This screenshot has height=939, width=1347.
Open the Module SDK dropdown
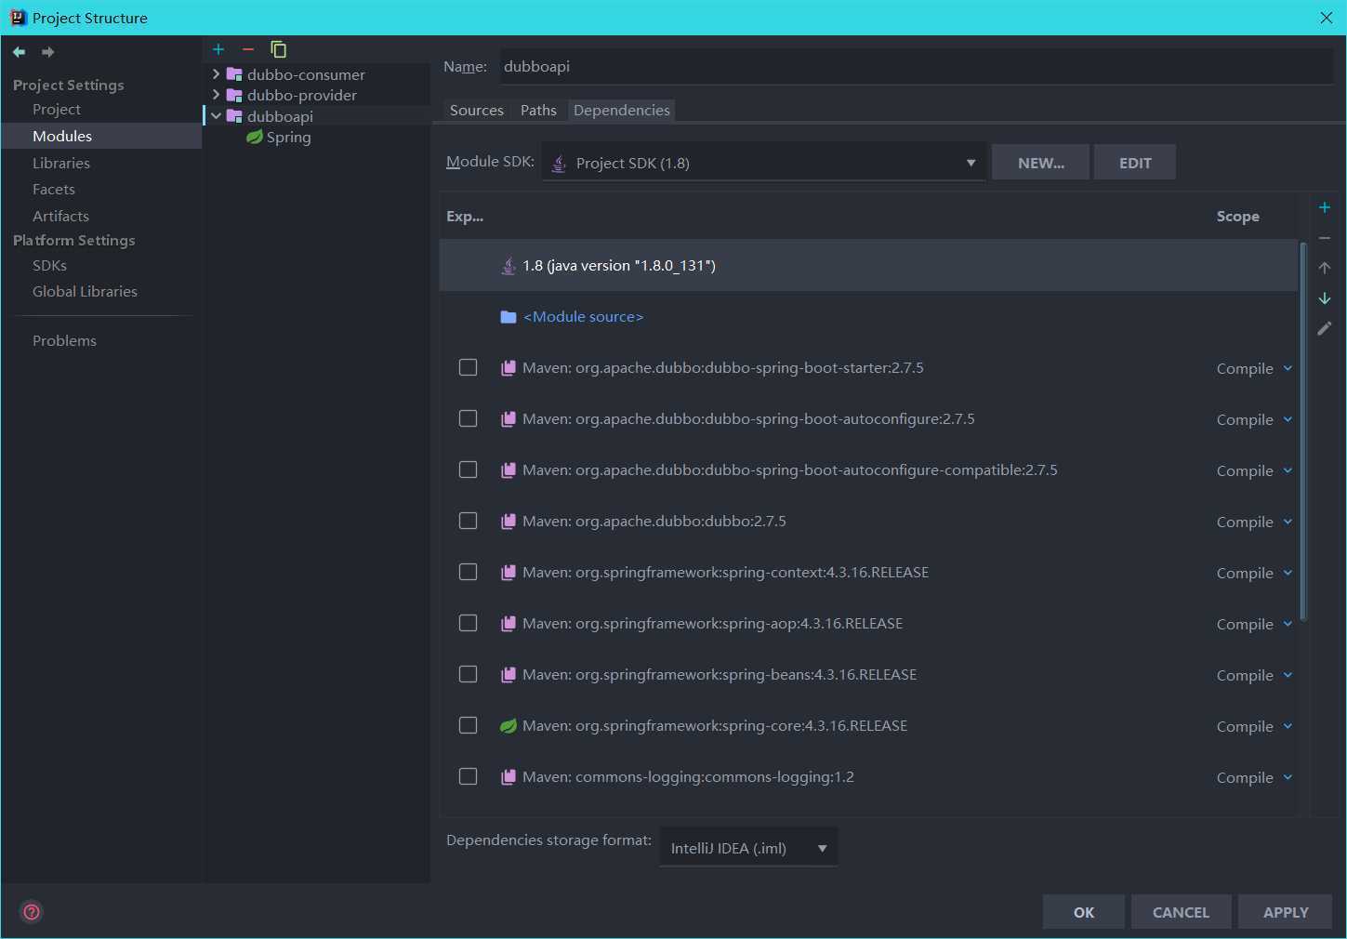tap(763, 163)
